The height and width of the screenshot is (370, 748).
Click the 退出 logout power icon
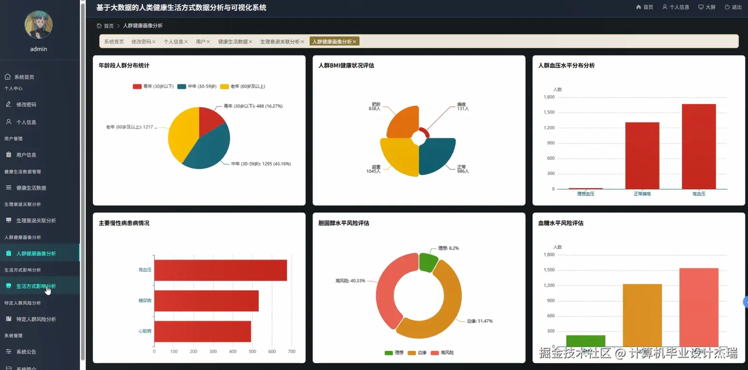point(727,7)
